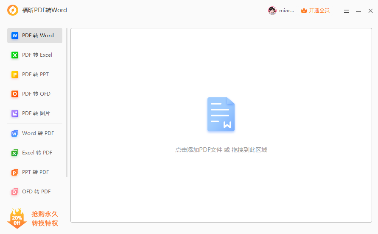This screenshot has height=234, width=378.
Task: Click the 抢购永久转换特权 promotion banner
Action: [45, 219]
